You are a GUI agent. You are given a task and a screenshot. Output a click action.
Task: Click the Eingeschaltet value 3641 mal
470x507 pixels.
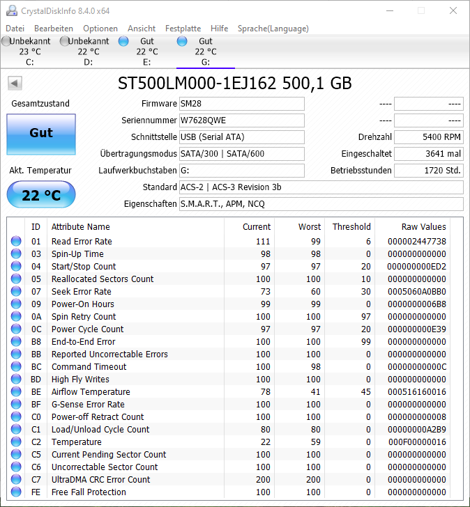click(x=429, y=154)
